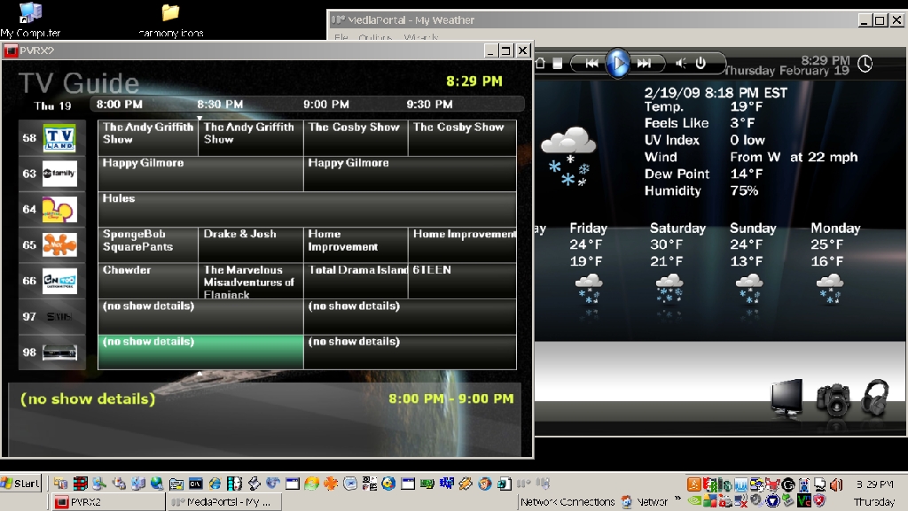Open the TV monitor icon in MediaPortal
908x511 pixels.
point(787,398)
